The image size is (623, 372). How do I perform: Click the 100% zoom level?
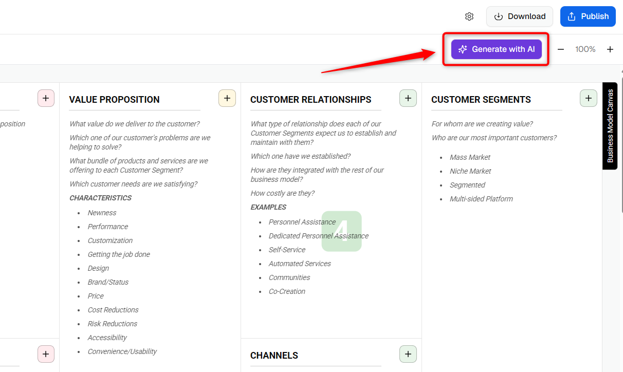point(585,49)
